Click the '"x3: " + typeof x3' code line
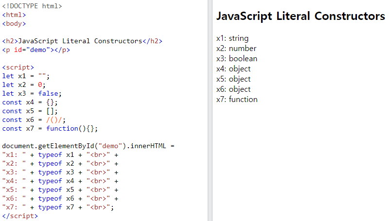Screen dimensions: 391x221 [60, 172]
